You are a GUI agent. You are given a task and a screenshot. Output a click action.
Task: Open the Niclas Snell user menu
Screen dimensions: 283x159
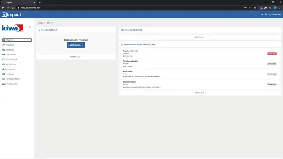(275, 14)
